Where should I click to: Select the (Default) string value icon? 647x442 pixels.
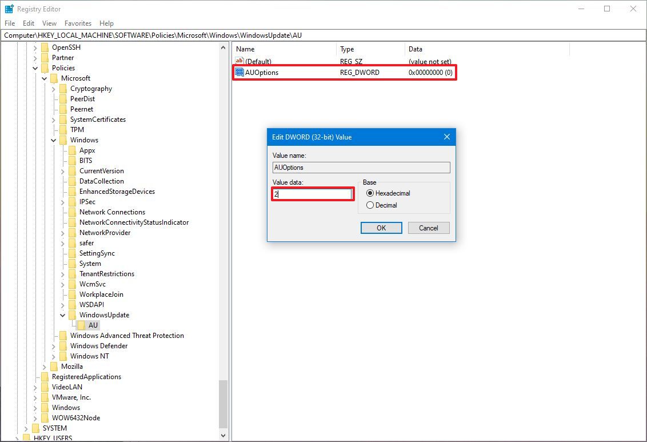click(239, 61)
